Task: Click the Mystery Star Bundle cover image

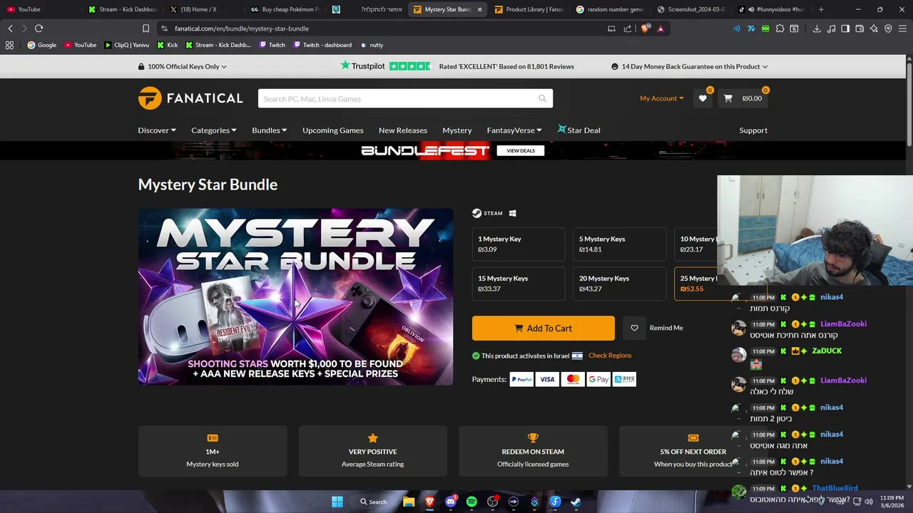Action: (295, 296)
